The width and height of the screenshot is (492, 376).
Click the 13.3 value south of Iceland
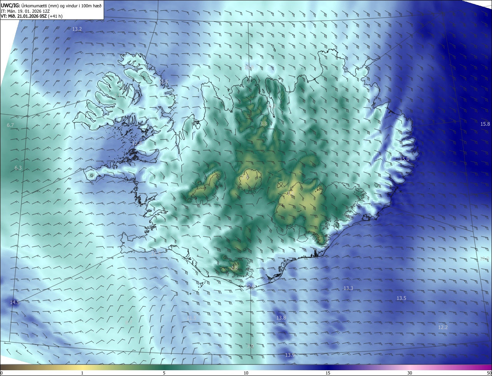(x=348, y=288)
